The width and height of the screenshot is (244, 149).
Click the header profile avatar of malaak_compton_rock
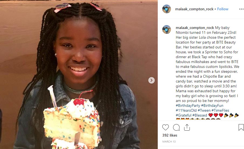[167, 9]
